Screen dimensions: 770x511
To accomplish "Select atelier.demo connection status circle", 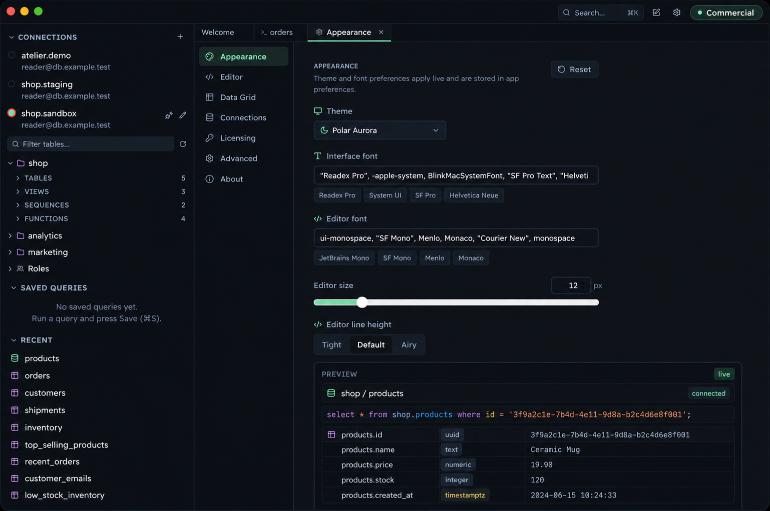I will [x=12, y=55].
